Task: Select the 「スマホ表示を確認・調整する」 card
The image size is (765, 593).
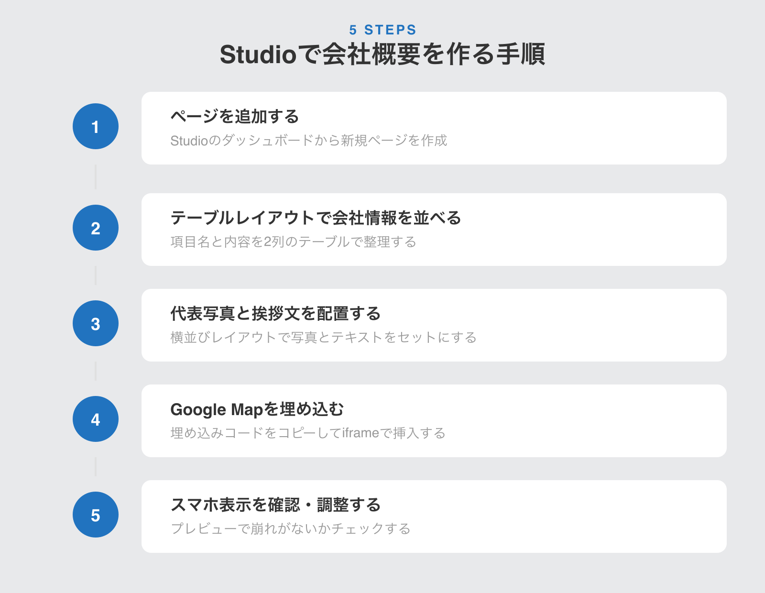Action: point(434,516)
